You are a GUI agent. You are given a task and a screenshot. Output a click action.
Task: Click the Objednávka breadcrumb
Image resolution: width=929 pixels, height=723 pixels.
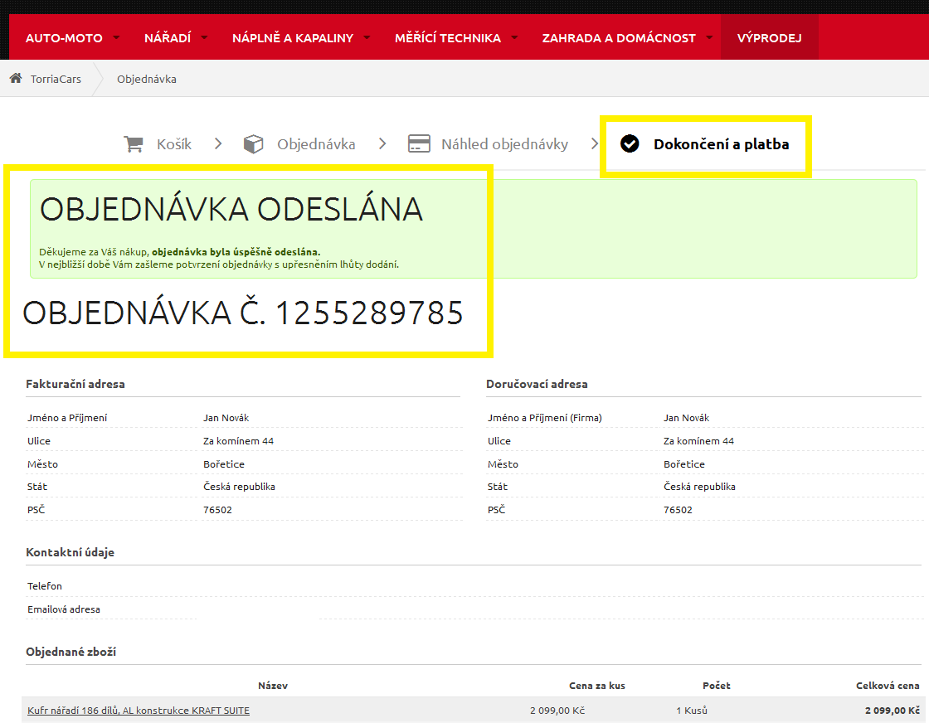[x=146, y=79]
